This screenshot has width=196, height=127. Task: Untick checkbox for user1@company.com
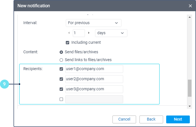(x=61, y=69)
